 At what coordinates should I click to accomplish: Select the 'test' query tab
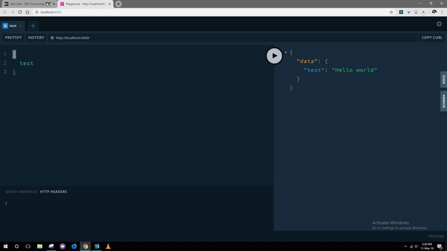point(12,26)
